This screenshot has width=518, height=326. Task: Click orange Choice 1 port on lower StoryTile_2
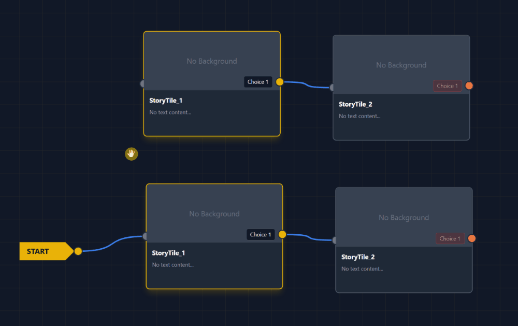[x=472, y=239]
